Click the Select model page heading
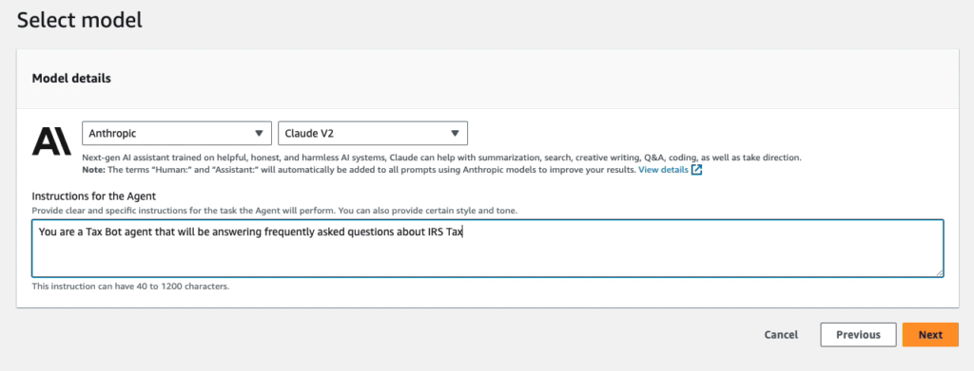Screen dimensions: 974x371 tap(80, 21)
